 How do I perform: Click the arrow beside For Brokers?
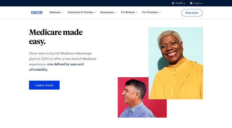(137, 12)
